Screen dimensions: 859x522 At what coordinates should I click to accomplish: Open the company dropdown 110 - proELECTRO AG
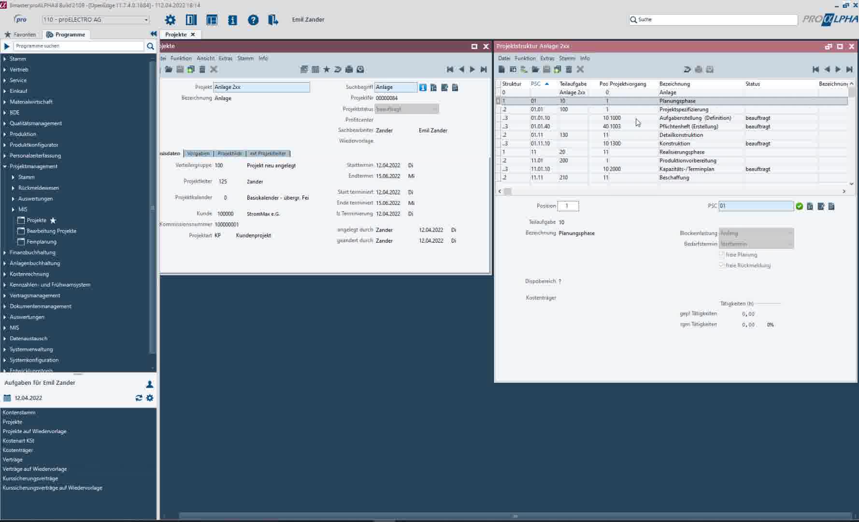click(x=96, y=20)
